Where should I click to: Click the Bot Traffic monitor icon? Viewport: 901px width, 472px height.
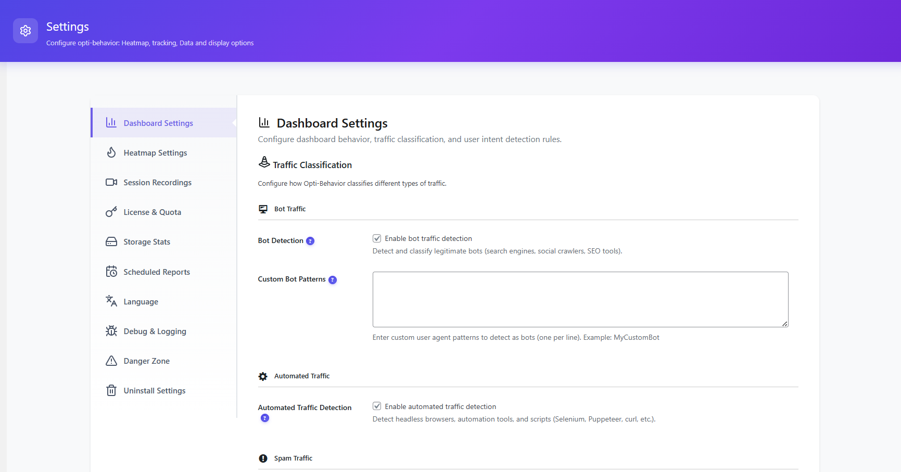pos(263,209)
